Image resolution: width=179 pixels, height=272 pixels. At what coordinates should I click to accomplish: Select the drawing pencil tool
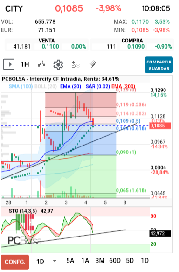coord(93,64)
